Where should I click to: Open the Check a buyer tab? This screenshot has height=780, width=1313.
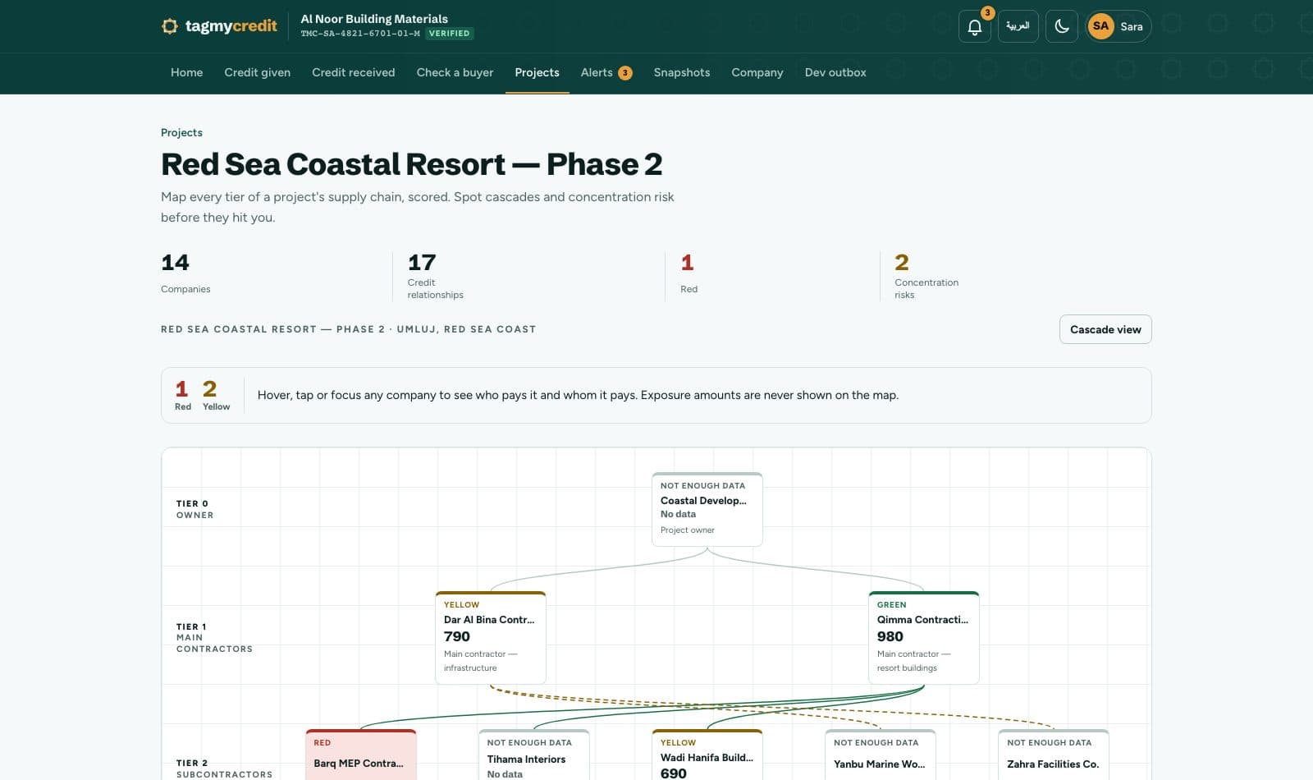[x=455, y=72]
